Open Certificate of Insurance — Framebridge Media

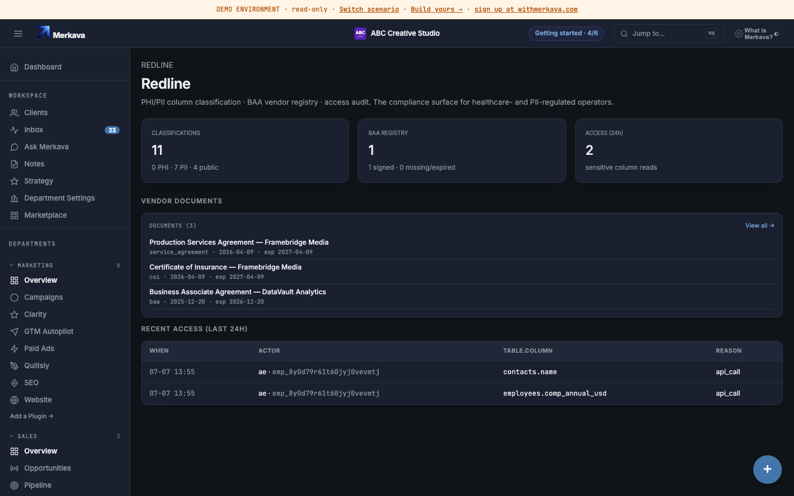pos(226,267)
